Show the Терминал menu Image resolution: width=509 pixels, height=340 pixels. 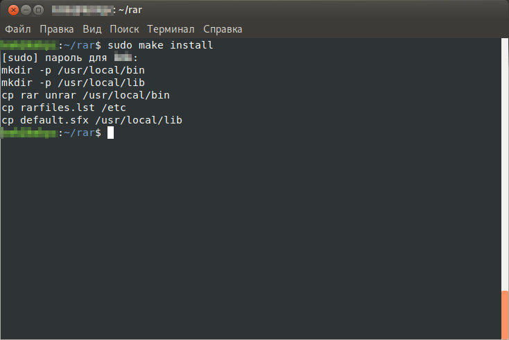point(171,29)
